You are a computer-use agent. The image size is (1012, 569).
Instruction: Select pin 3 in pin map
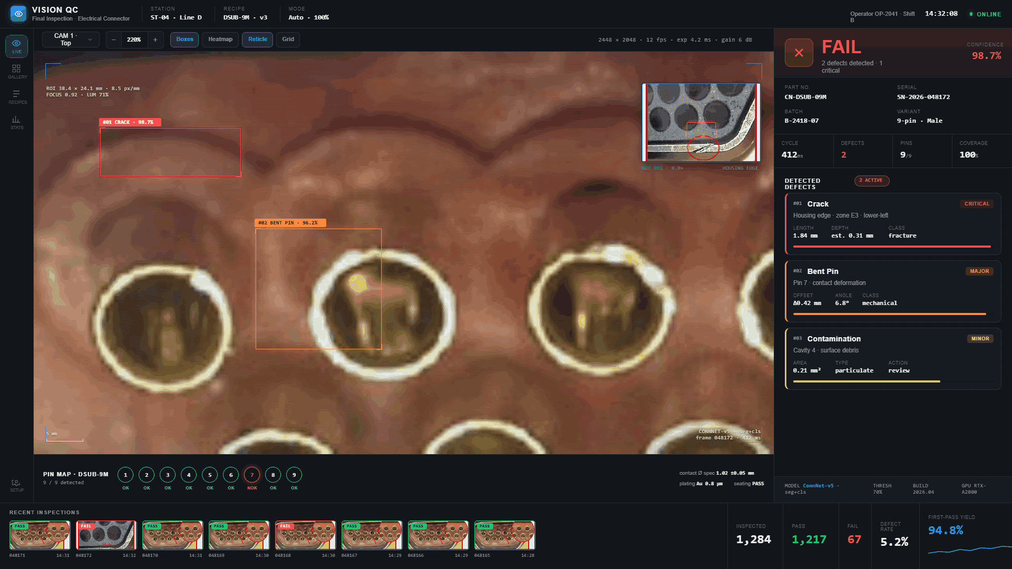(x=168, y=475)
